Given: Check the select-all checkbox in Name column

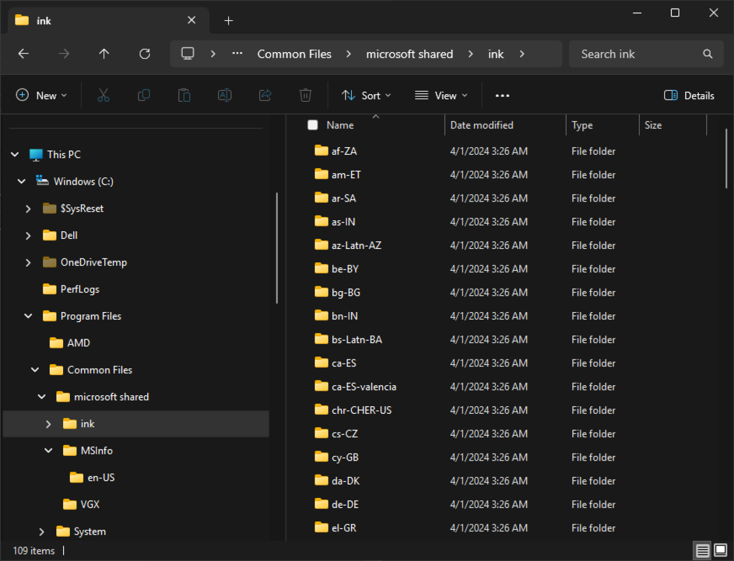Looking at the screenshot, I should coord(313,125).
